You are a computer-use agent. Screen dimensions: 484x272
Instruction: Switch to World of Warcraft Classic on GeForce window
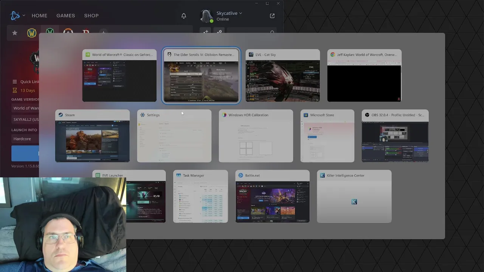click(119, 76)
